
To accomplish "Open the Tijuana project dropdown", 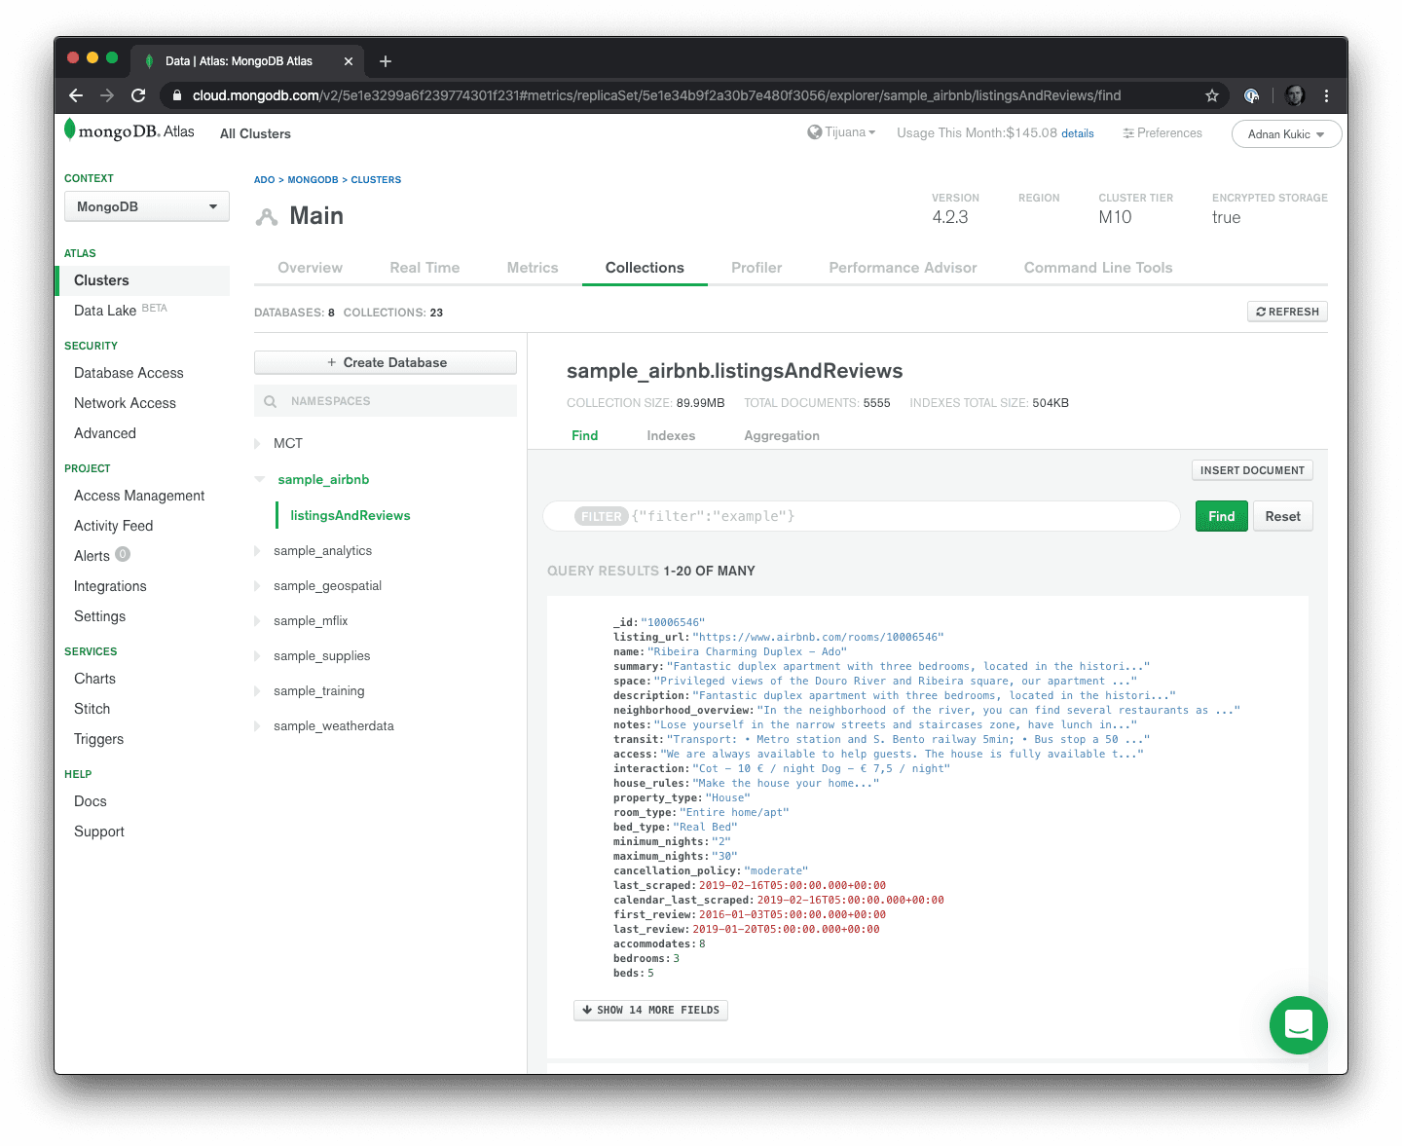I will tap(842, 132).
